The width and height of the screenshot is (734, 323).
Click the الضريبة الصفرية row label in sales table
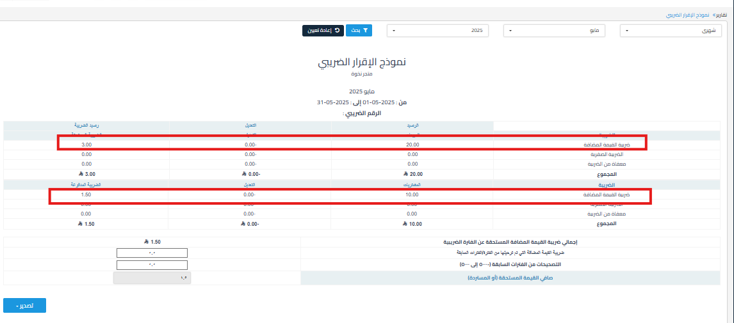tap(606, 155)
